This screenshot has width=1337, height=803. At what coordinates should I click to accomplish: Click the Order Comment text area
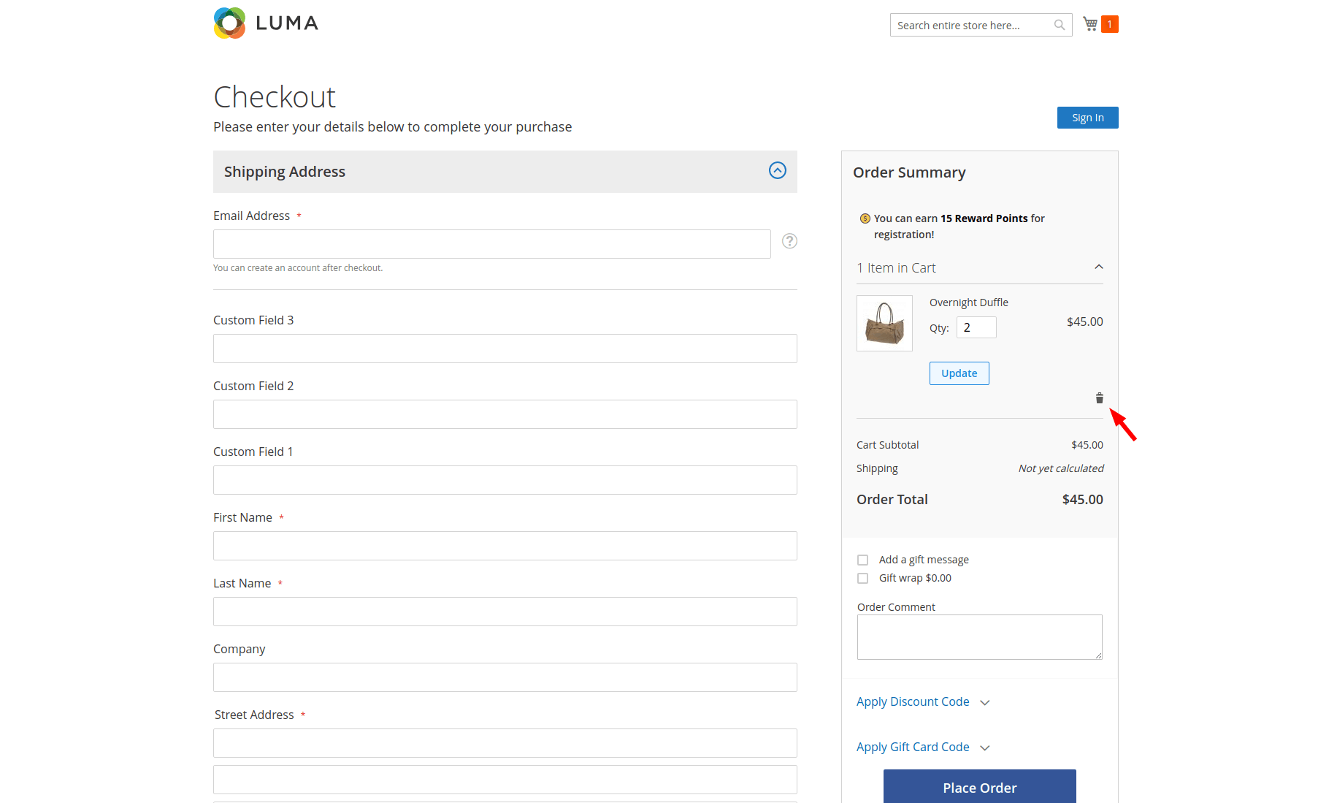point(980,637)
